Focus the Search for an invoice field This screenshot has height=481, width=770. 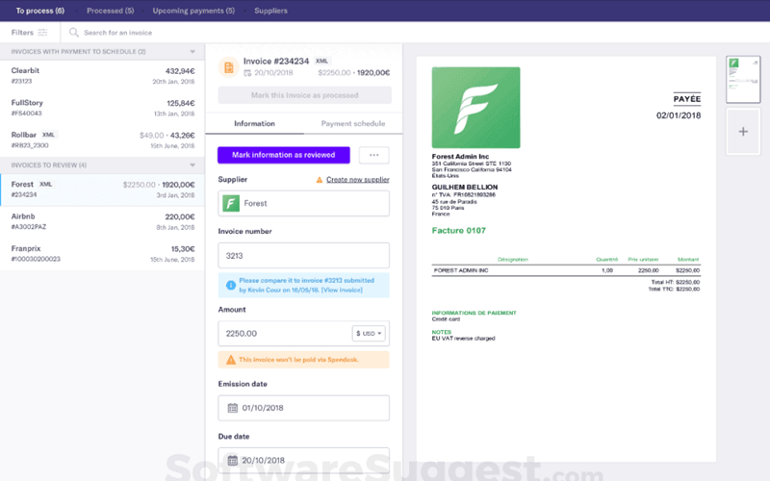tap(117, 33)
